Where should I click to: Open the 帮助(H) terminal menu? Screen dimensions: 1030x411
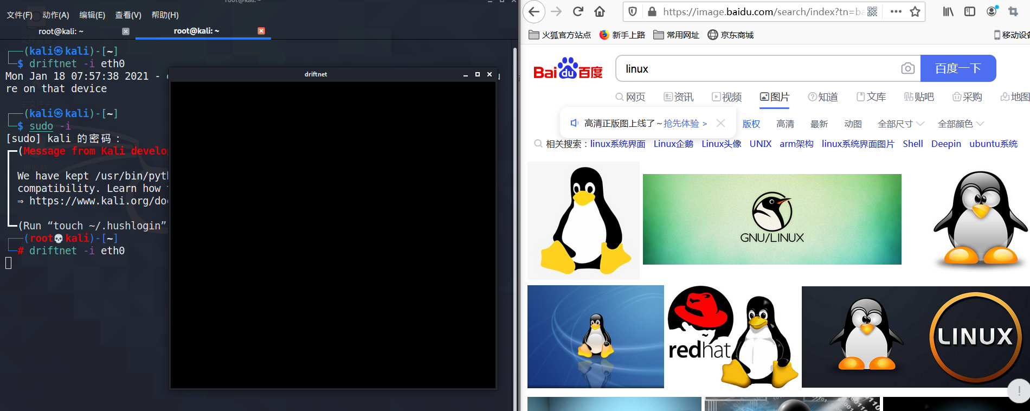pyautogui.click(x=165, y=15)
